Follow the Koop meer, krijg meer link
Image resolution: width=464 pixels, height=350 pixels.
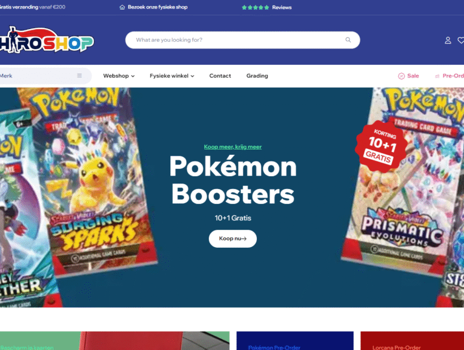233,147
